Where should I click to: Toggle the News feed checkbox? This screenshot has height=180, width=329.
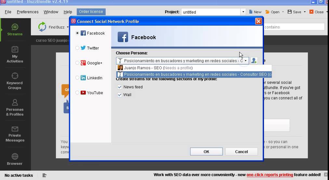[120, 87]
